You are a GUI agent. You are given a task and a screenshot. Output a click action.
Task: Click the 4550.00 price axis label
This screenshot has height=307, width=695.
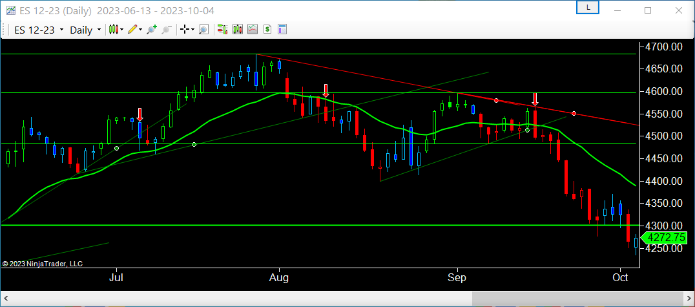tap(665, 114)
